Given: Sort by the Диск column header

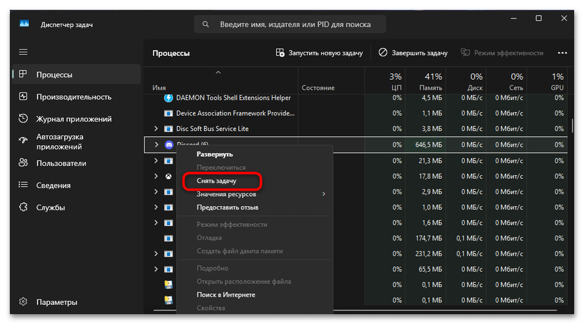Looking at the screenshot, I should (466, 81).
